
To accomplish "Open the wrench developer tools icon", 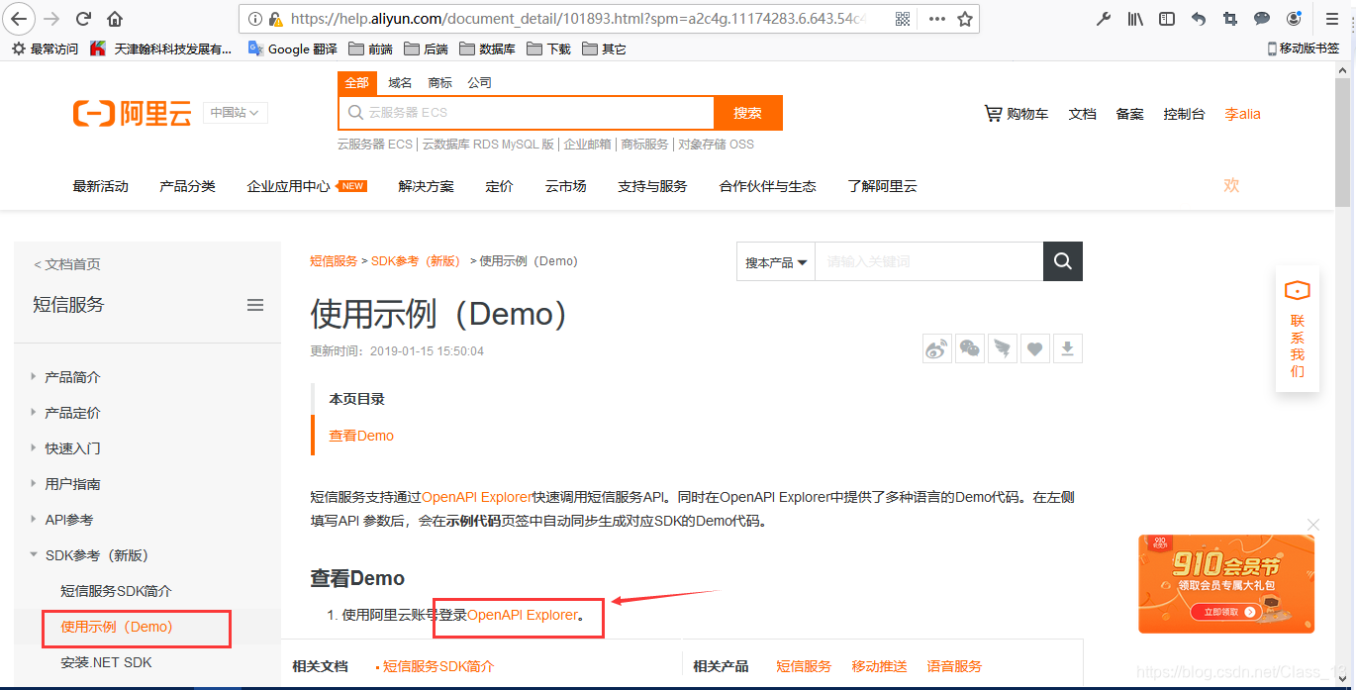I will coord(1106,19).
